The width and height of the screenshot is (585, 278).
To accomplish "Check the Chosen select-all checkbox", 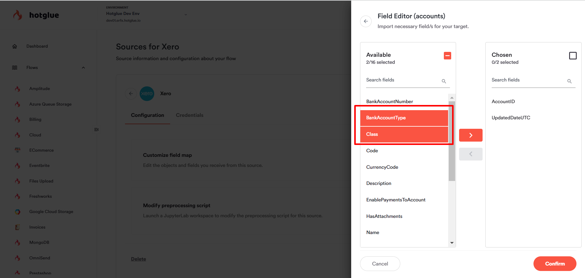I will click(573, 56).
